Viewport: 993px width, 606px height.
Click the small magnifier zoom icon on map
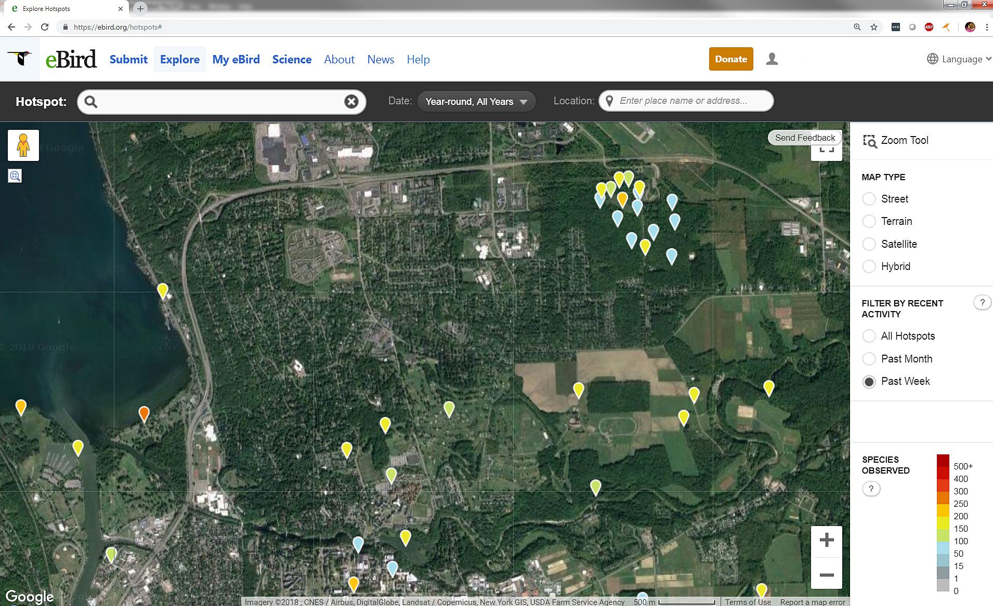tap(15, 176)
